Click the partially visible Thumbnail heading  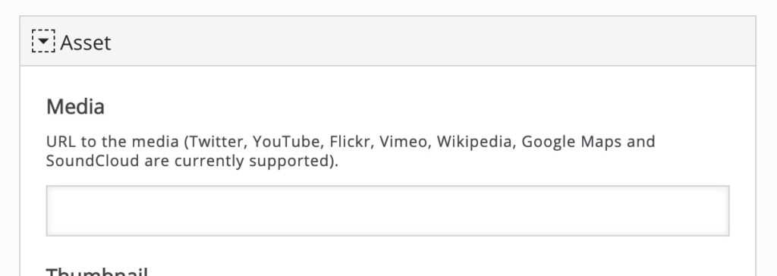pos(97,271)
